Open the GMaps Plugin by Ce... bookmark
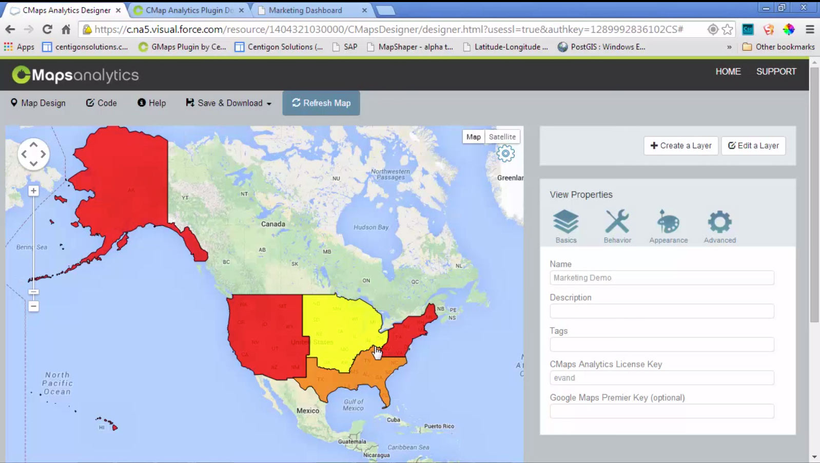 [182, 47]
